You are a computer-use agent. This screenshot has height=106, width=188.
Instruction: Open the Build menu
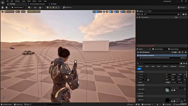point(29,1)
